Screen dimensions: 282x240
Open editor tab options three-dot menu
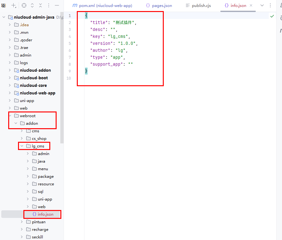(x=270, y=5)
